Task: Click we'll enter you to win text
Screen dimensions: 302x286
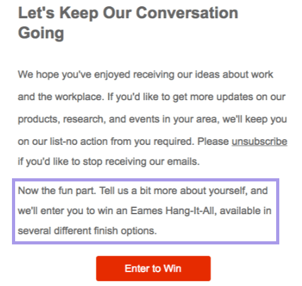Action: [73, 210]
